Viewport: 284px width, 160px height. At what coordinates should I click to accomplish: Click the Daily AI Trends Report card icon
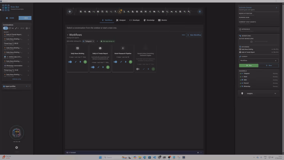pos(100,48)
